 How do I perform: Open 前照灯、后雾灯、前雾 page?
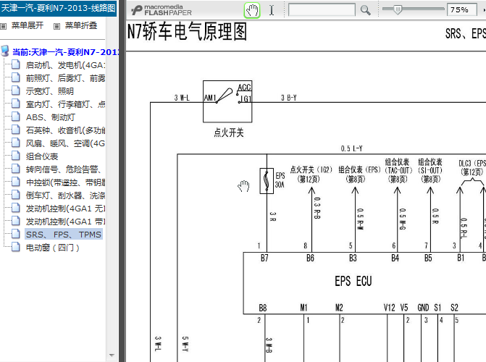coord(65,78)
